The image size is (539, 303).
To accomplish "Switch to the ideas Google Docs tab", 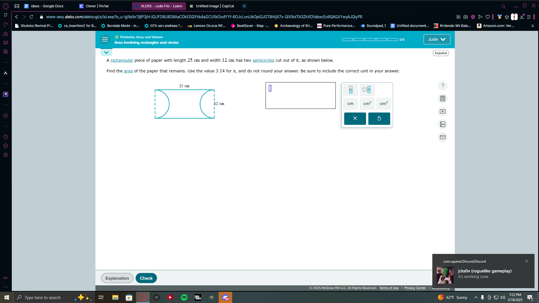I will coord(47,6).
